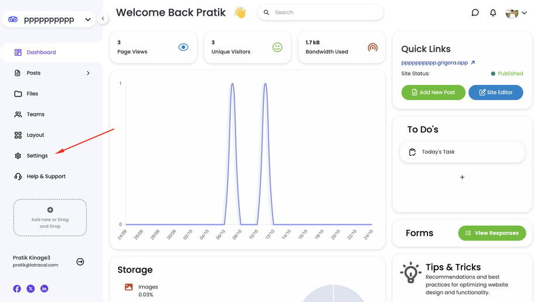Click the Bandwidth Used signal icon
This screenshot has height=302, width=538.
pos(373,47)
